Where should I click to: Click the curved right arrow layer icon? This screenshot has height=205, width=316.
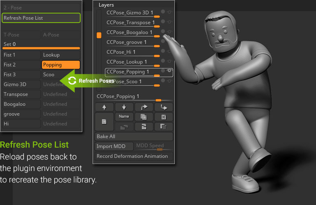pyautogui.click(x=144, y=107)
